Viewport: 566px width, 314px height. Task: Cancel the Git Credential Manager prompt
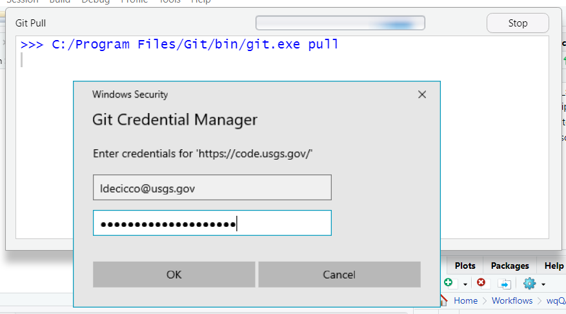coord(339,275)
